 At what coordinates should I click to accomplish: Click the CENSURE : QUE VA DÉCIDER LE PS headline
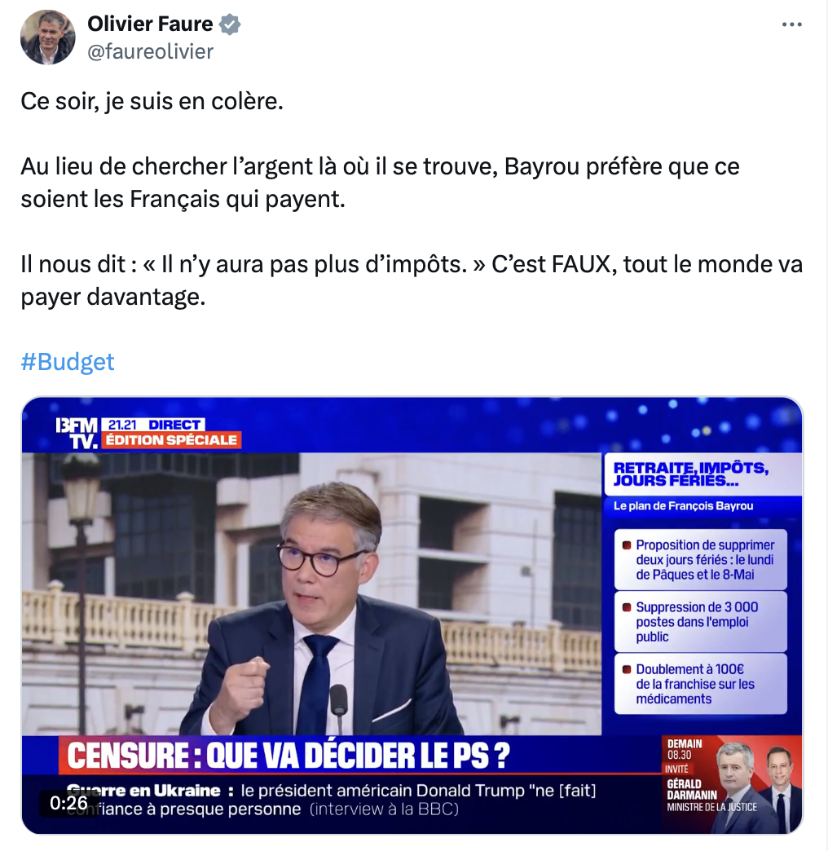[288, 755]
